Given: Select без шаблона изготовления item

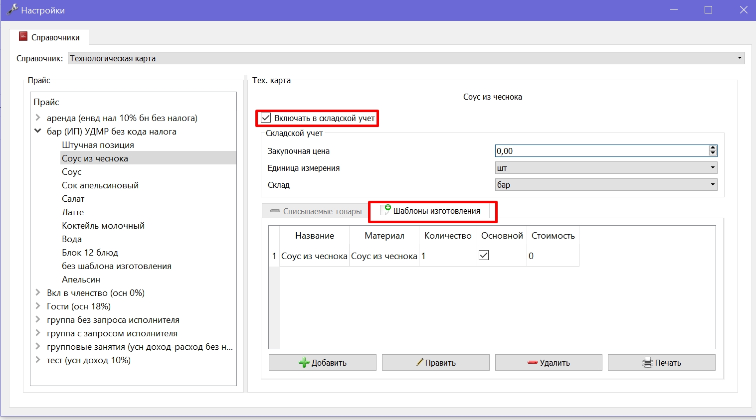Looking at the screenshot, I should 117,266.
